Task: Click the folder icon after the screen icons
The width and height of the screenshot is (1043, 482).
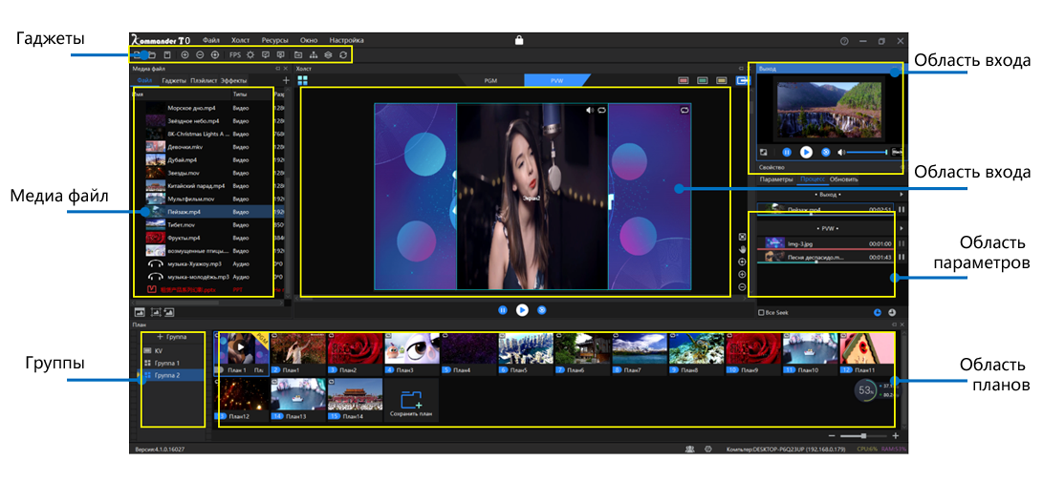Action: (298, 55)
